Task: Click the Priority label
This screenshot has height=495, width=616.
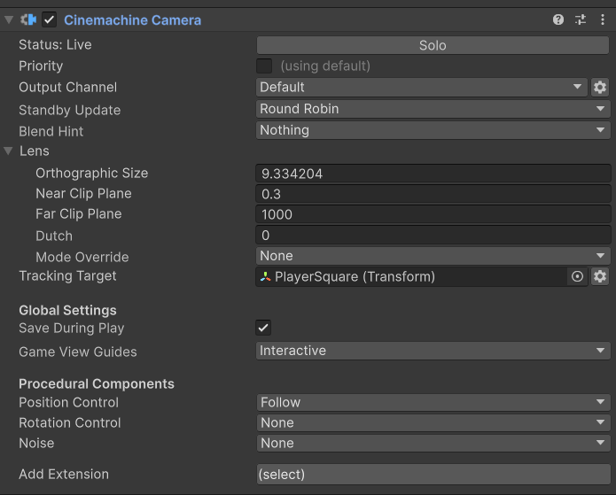Action: [x=41, y=66]
